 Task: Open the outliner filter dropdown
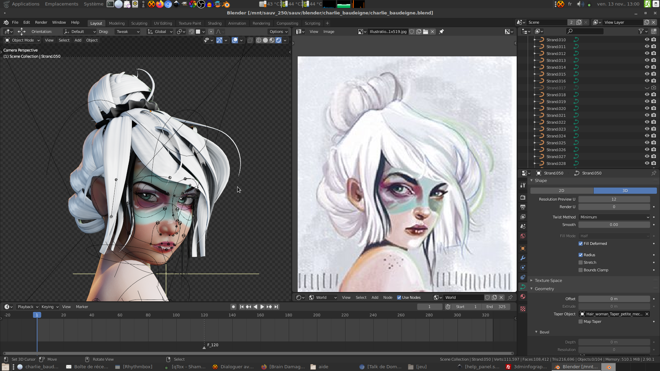click(x=642, y=31)
